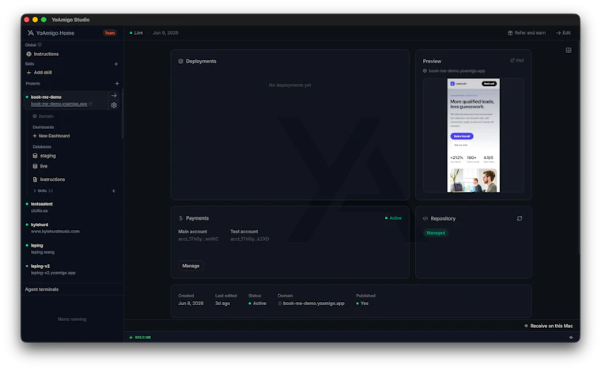Viewport: 601px width, 370px height.
Task: Click the Add skill item
Action: tap(39, 73)
